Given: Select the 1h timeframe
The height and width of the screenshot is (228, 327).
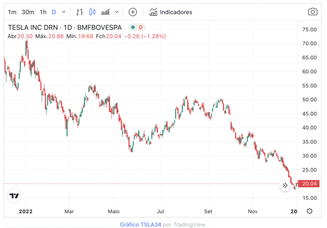Looking at the screenshot, I should pyautogui.click(x=43, y=12).
